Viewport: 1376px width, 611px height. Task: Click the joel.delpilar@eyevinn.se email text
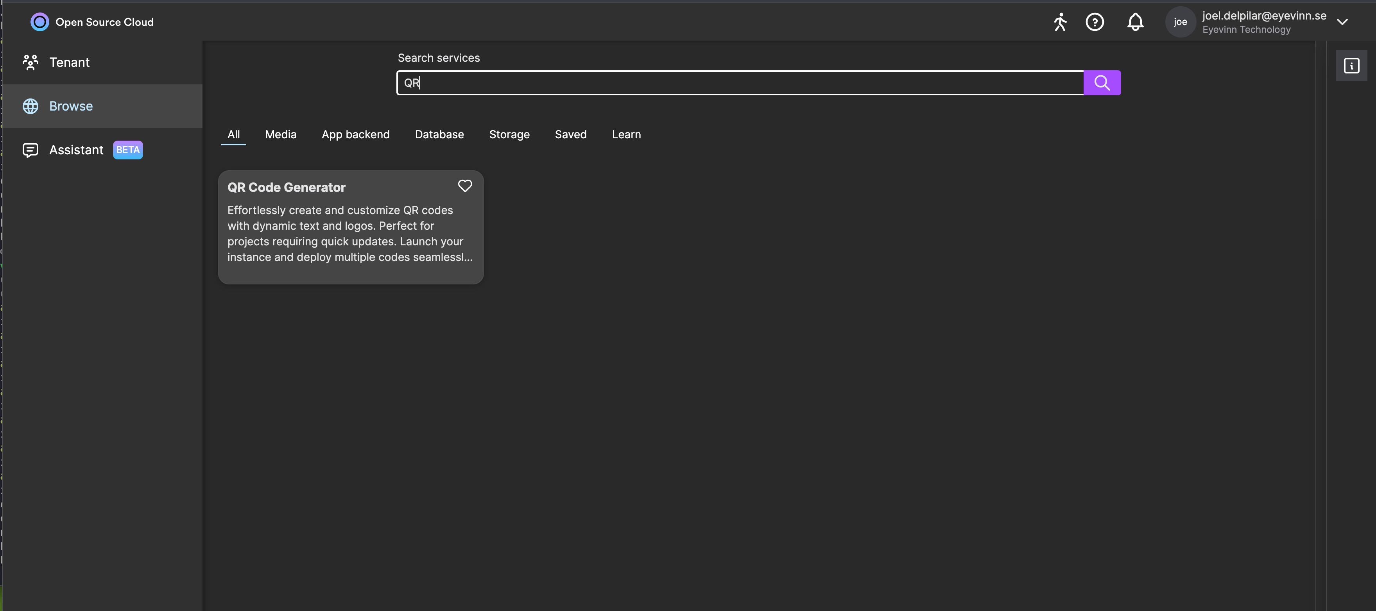coord(1264,16)
